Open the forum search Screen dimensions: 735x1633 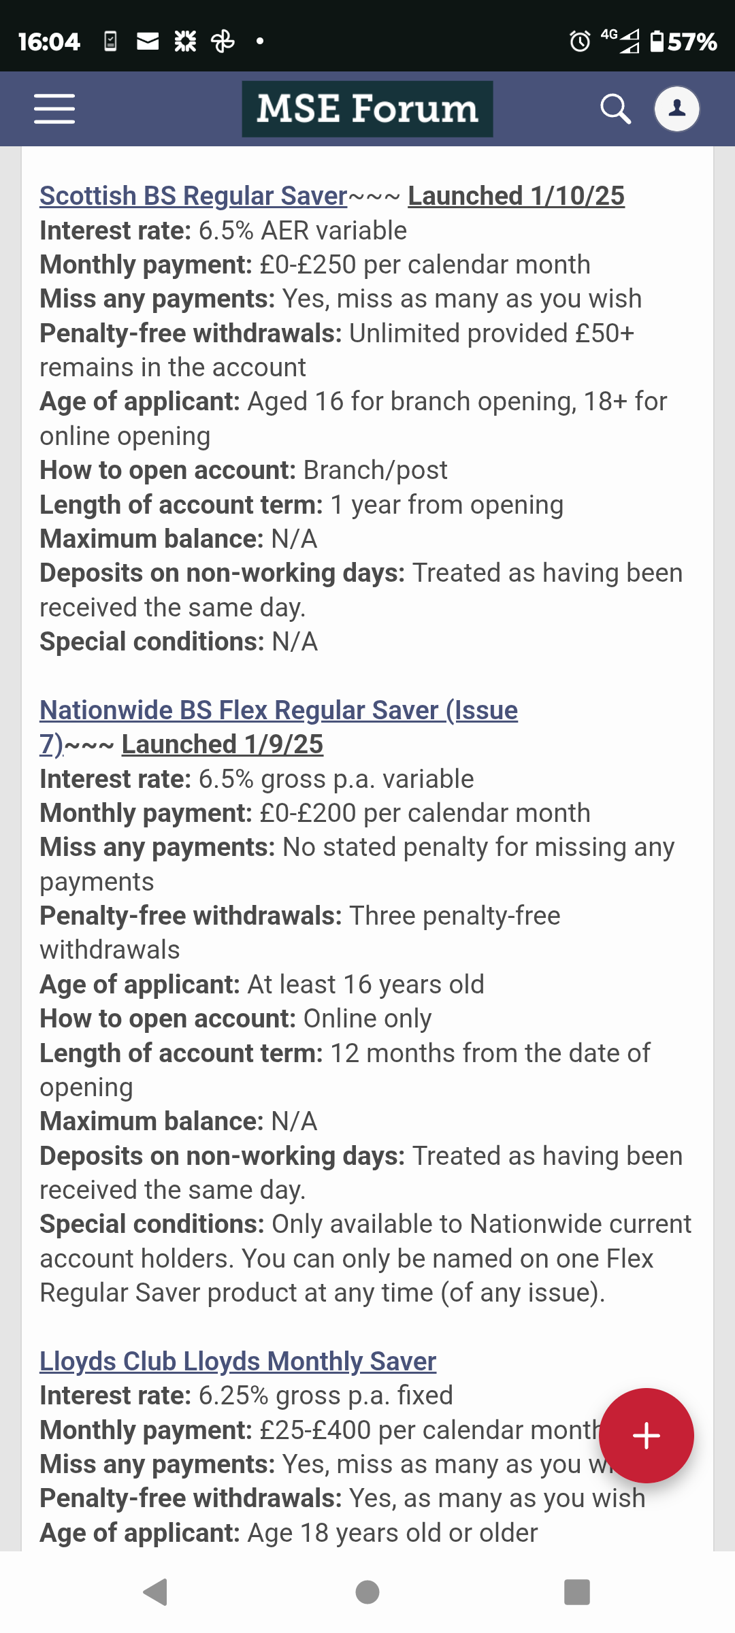615,109
